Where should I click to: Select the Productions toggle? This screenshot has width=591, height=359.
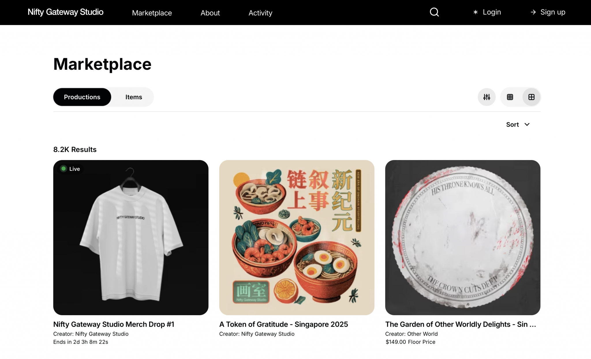[82, 97]
